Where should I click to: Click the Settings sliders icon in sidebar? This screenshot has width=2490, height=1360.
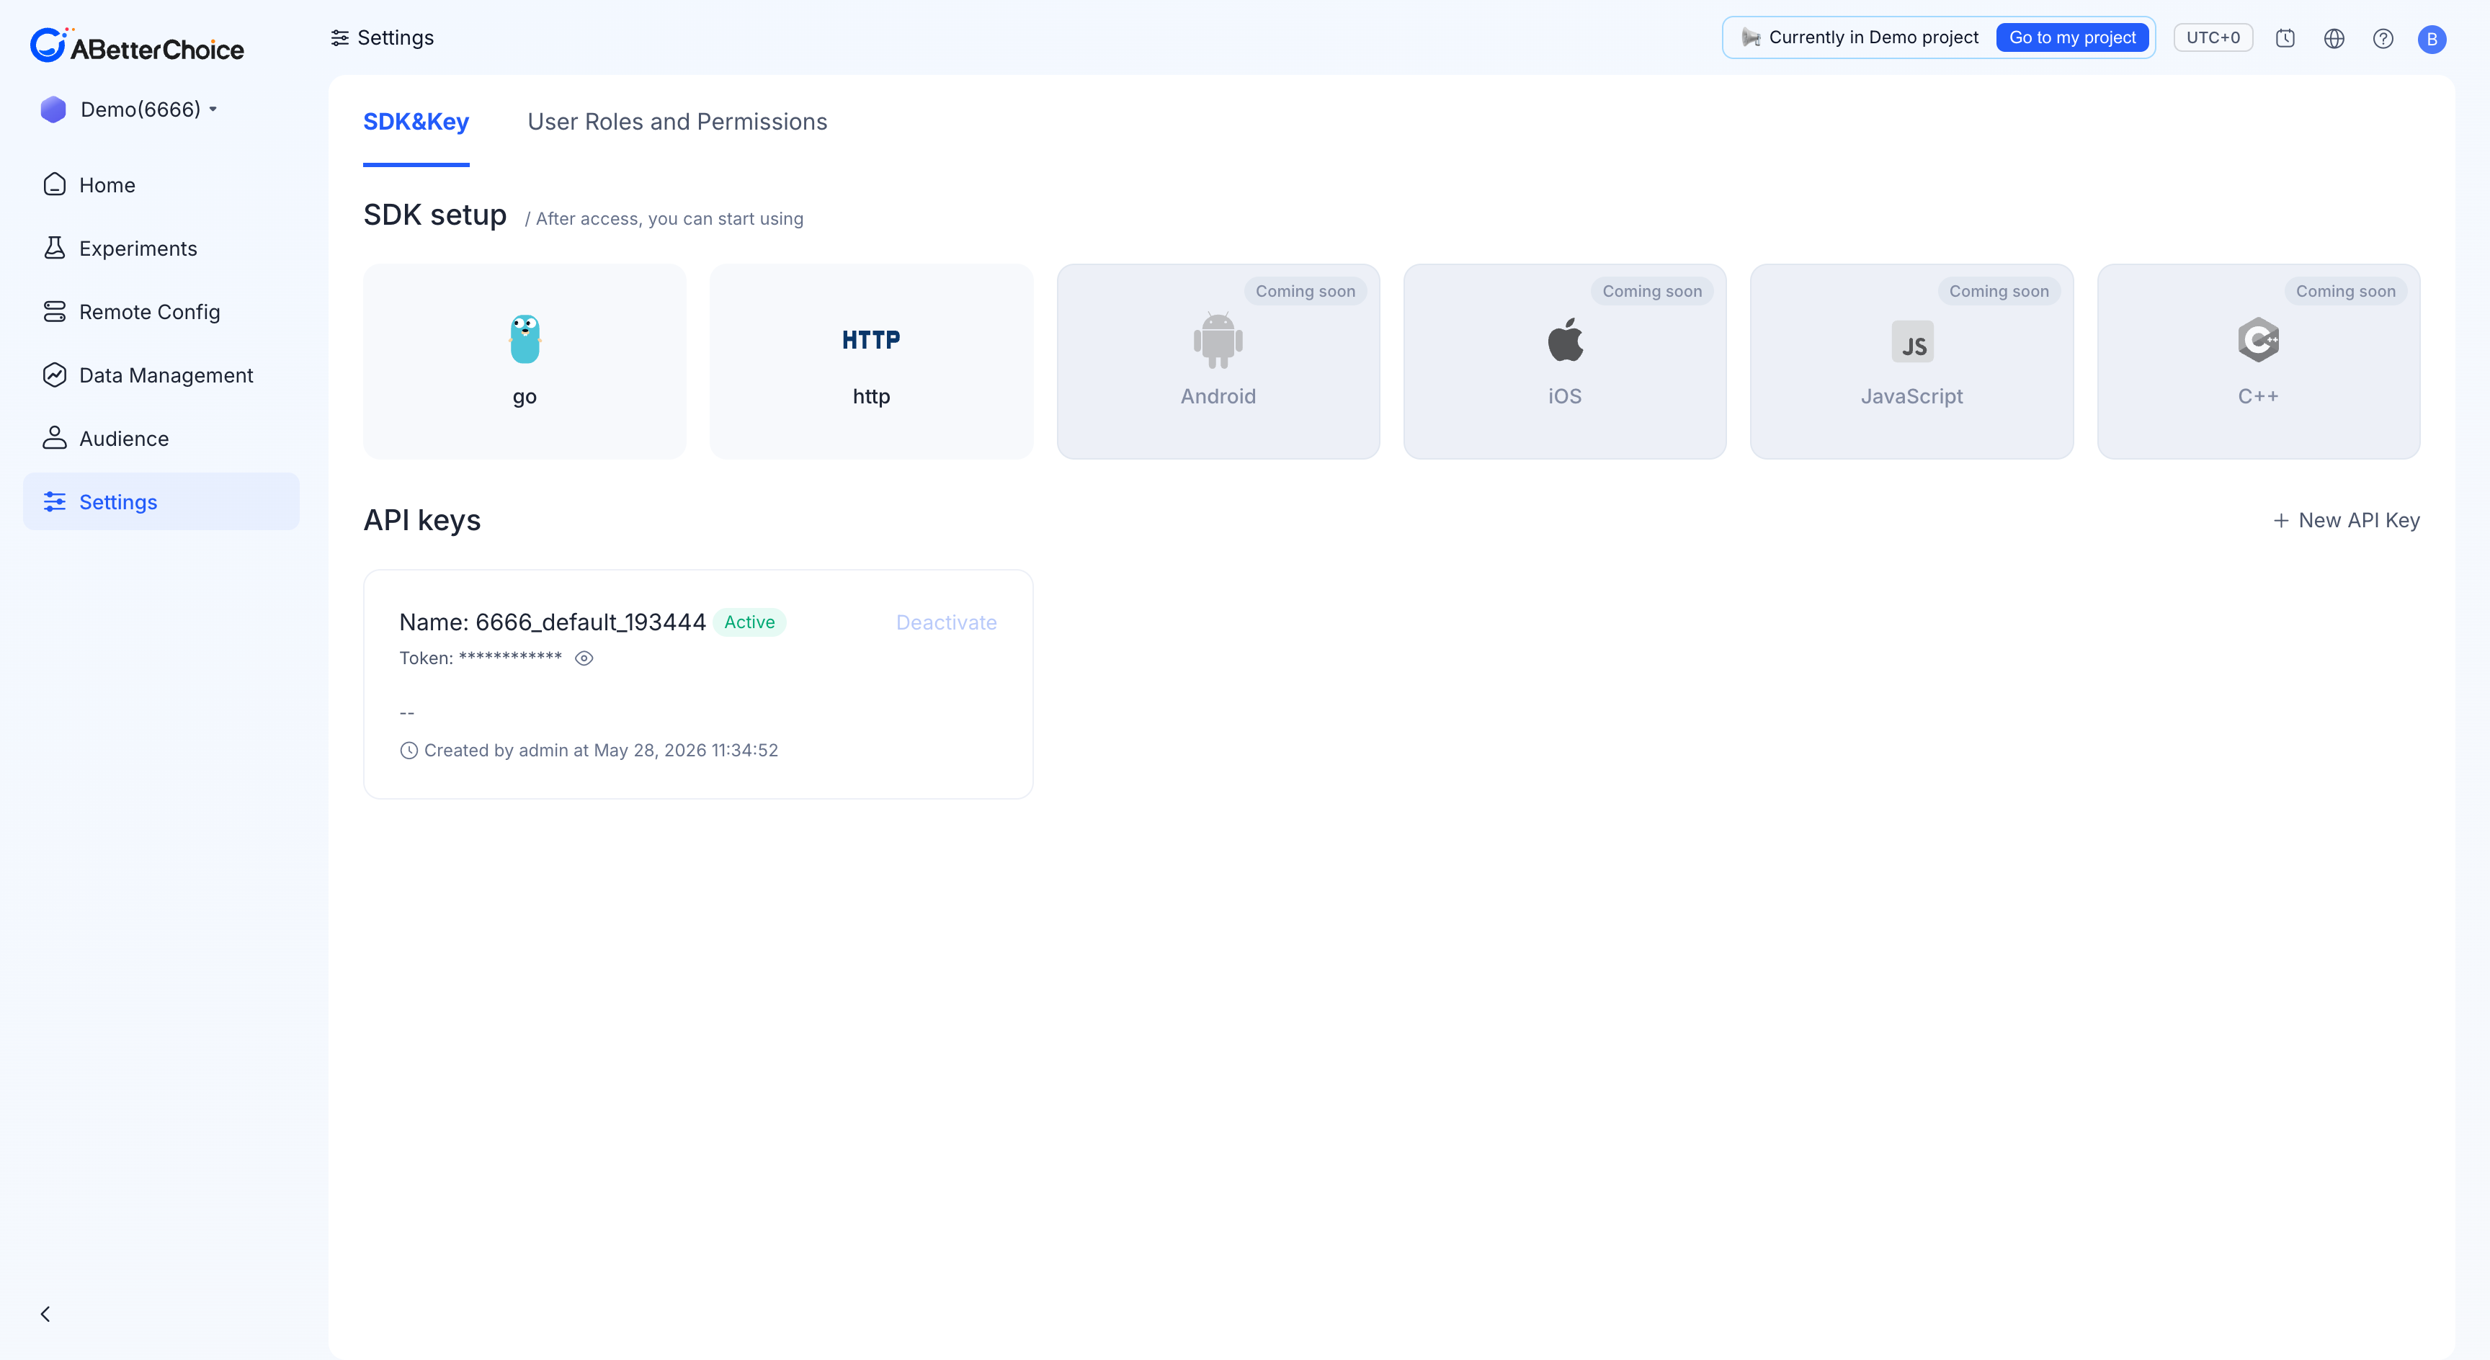tap(55, 501)
